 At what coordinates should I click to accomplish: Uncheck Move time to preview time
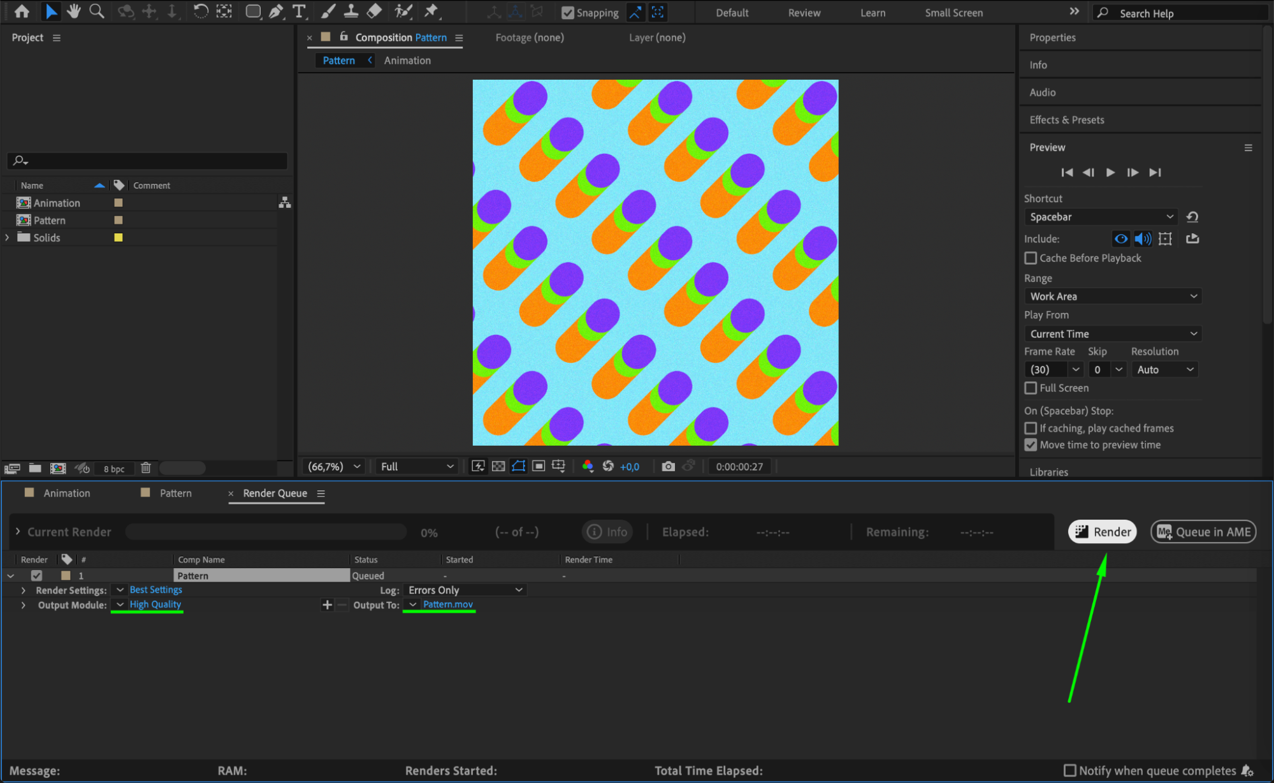pyautogui.click(x=1031, y=445)
